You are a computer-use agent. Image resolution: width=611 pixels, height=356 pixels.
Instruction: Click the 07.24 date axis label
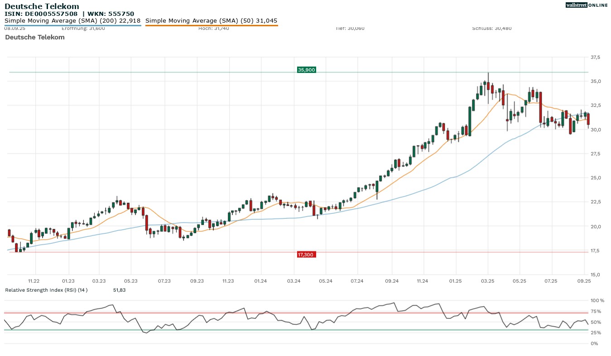(x=357, y=281)
